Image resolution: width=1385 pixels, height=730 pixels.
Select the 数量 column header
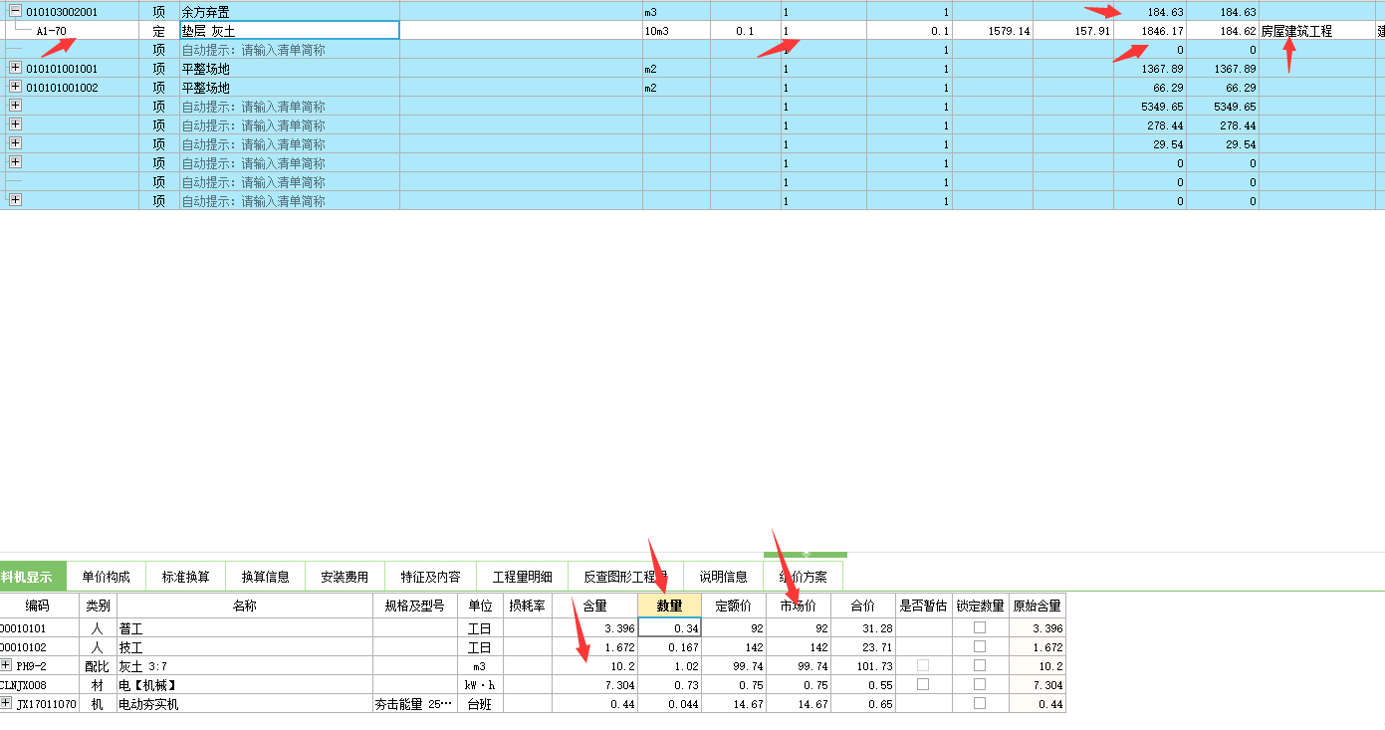(669, 606)
